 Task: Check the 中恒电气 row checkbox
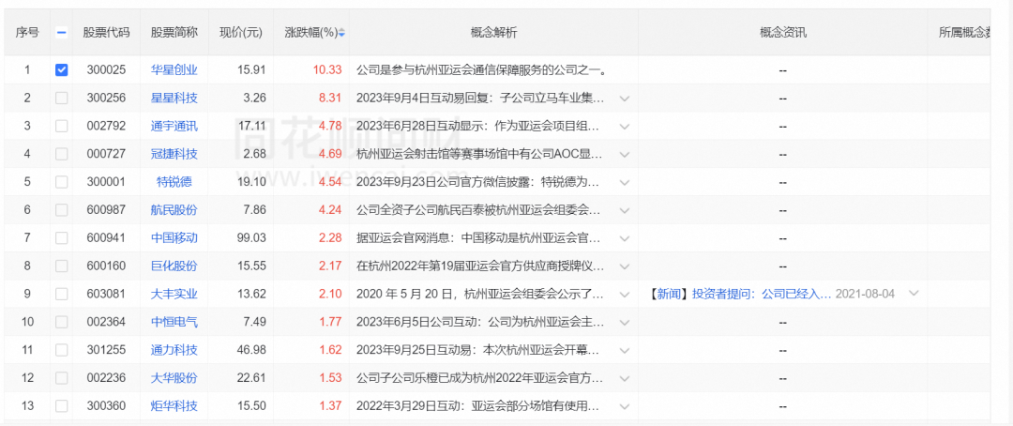pos(61,322)
